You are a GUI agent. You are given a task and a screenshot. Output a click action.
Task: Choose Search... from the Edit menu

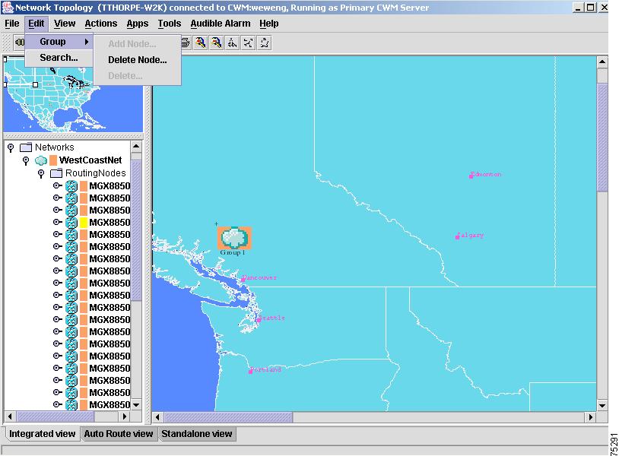click(x=59, y=58)
